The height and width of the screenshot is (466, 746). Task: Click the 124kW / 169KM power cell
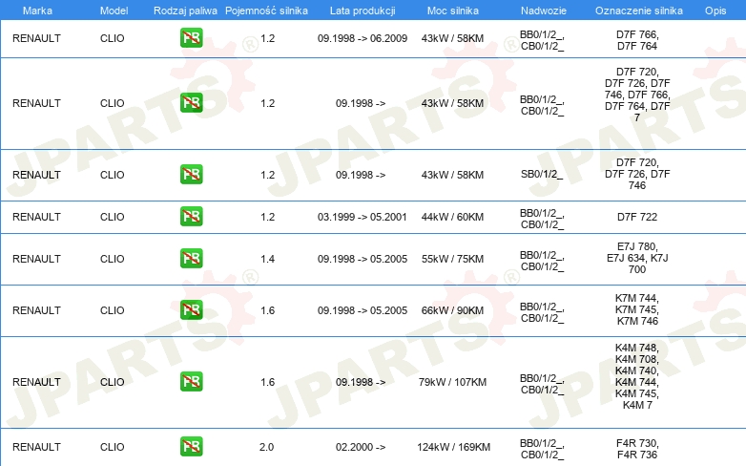[x=453, y=447]
